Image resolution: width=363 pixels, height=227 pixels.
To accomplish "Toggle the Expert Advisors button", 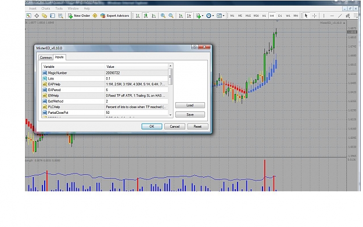I will 115,16.
